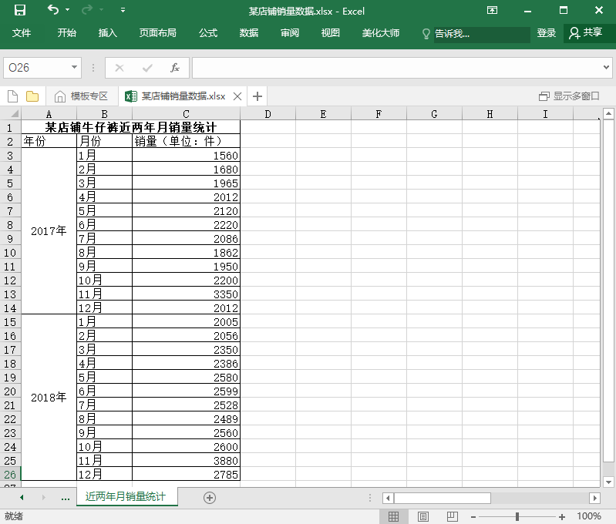Close the 某店铺销量数据.xlsx document tab
The height and width of the screenshot is (524, 616).
(x=237, y=96)
